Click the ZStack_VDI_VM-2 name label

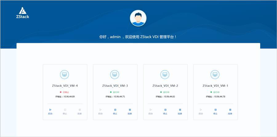click(x=165, y=86)
